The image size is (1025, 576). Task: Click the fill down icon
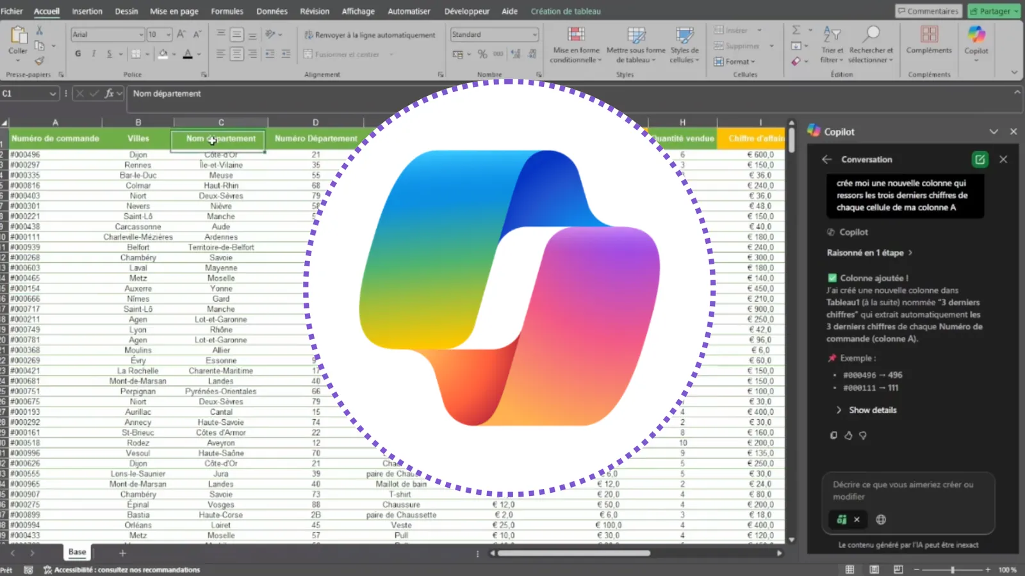tap(796, 46)
